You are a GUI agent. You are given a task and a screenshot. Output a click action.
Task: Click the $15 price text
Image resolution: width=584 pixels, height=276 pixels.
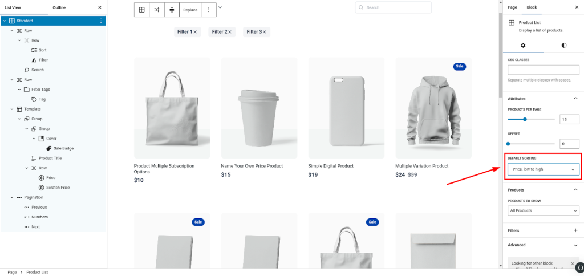pos(226,174)
